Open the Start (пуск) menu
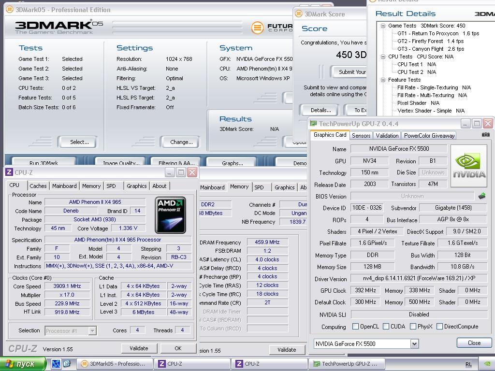Screen dimensions: 495x371 tap(22, 364)
